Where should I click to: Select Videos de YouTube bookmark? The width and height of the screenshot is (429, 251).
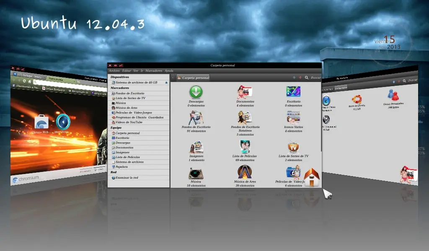click(x=138, y=122)
